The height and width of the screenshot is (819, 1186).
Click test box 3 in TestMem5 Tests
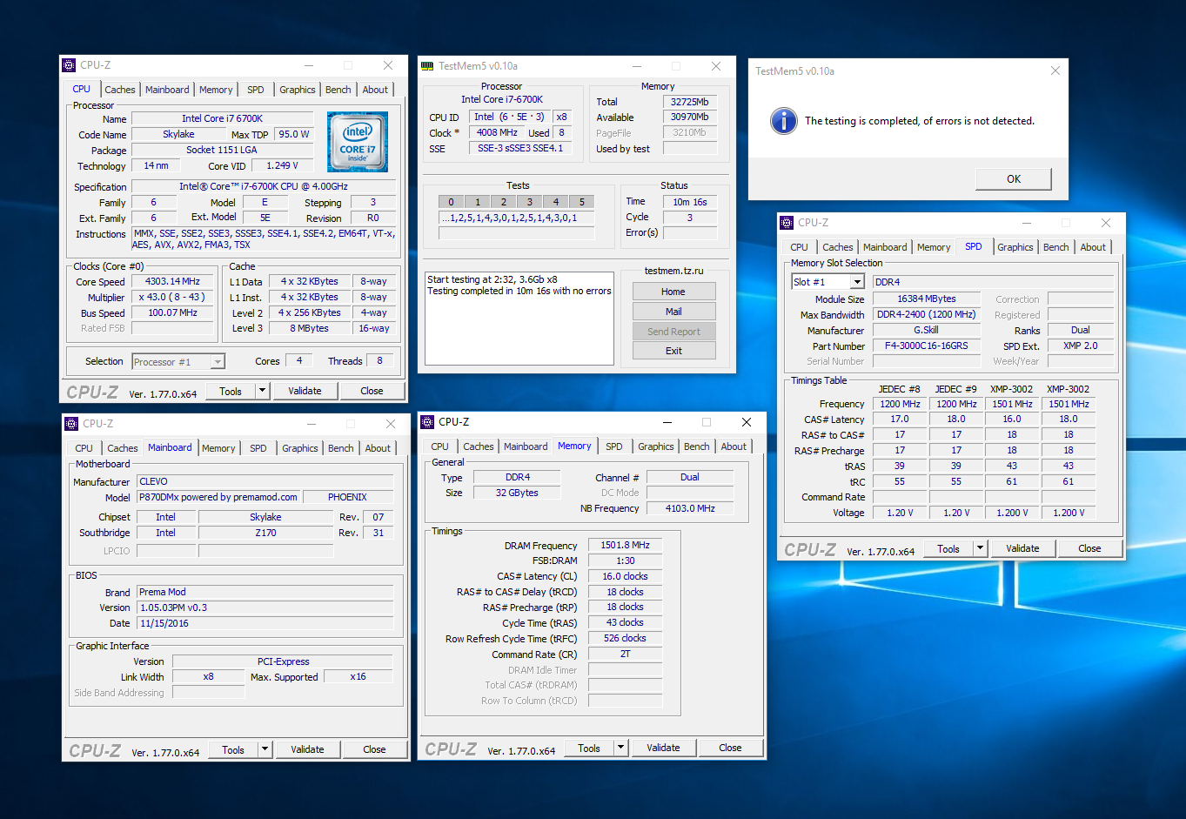click(529, 202)
